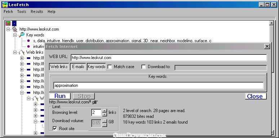Screen dimensions: 279x138
Task: Click the tree scrollbar up arrow
Action: 271,23
